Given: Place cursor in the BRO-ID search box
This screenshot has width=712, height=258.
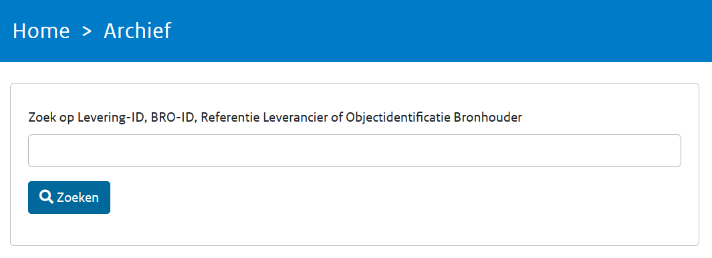Looking at the screenshot, I should pos(354,151).
